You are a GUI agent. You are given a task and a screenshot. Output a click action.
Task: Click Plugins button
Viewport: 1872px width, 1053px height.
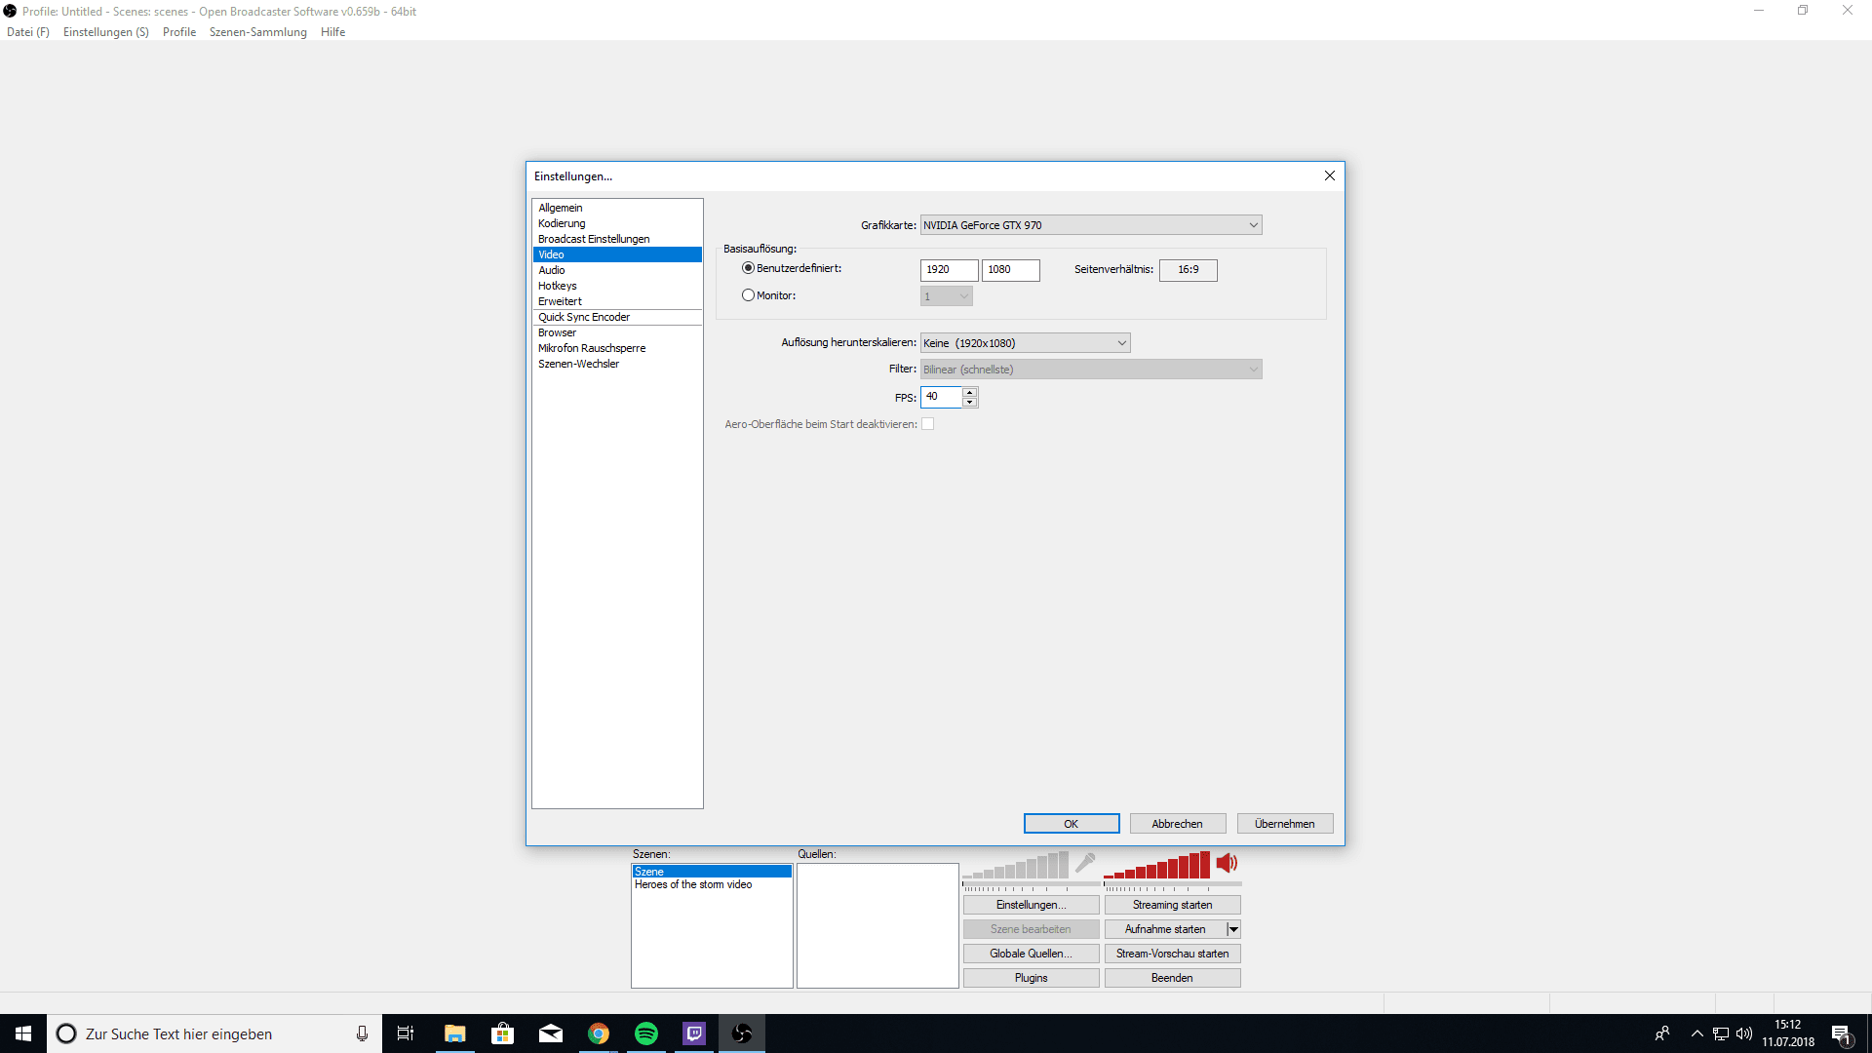[1032, 978]
